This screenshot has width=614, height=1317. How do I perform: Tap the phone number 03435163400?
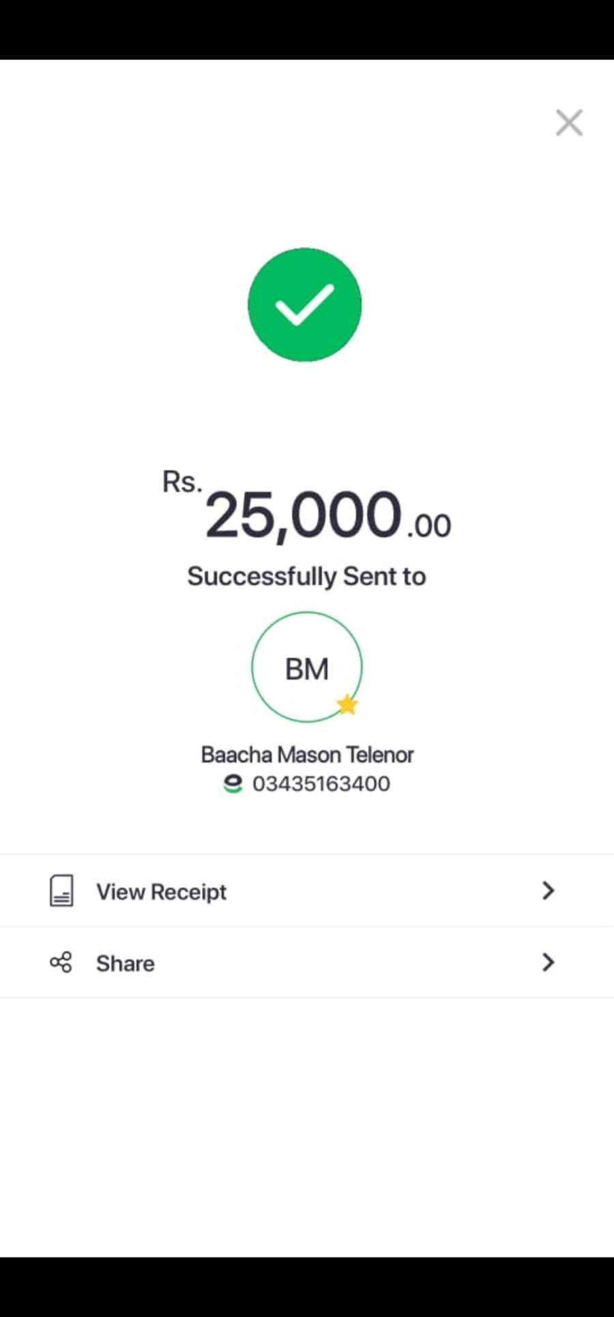(x=321, y=784)
